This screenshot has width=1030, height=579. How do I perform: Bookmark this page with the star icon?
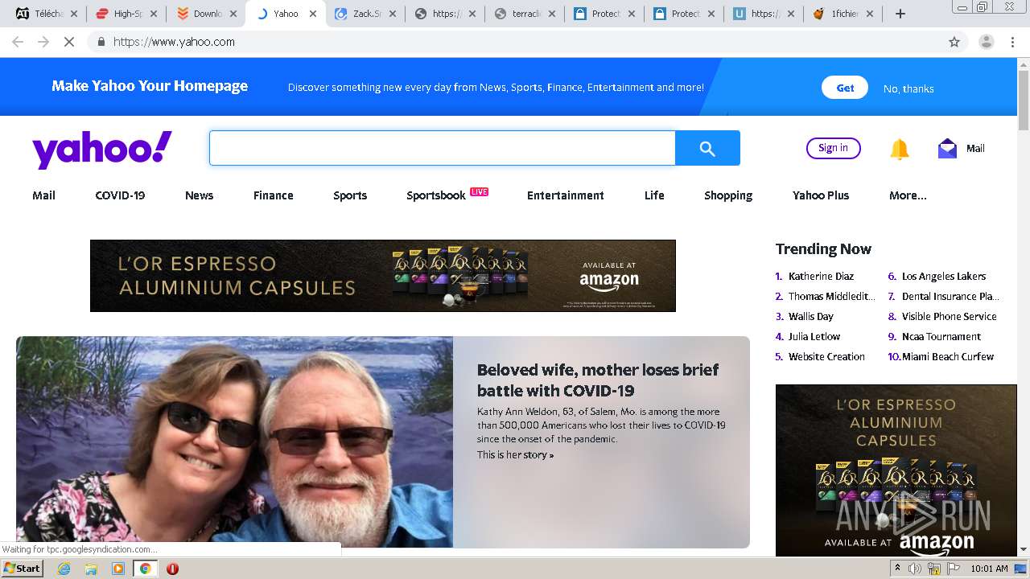pyautogui.click(x=954, y=42)
